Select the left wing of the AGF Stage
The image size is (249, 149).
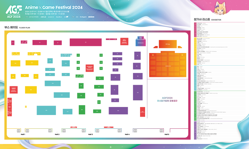(155, 47)
